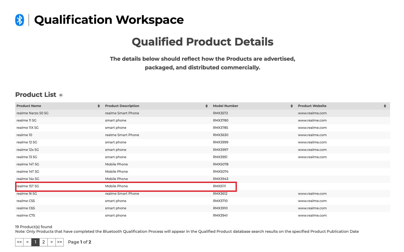This screenshot has width=404, height=252.
Task: Open website link for realme 9i 5G
Action: pyautogui.click(x=312, y=194)
